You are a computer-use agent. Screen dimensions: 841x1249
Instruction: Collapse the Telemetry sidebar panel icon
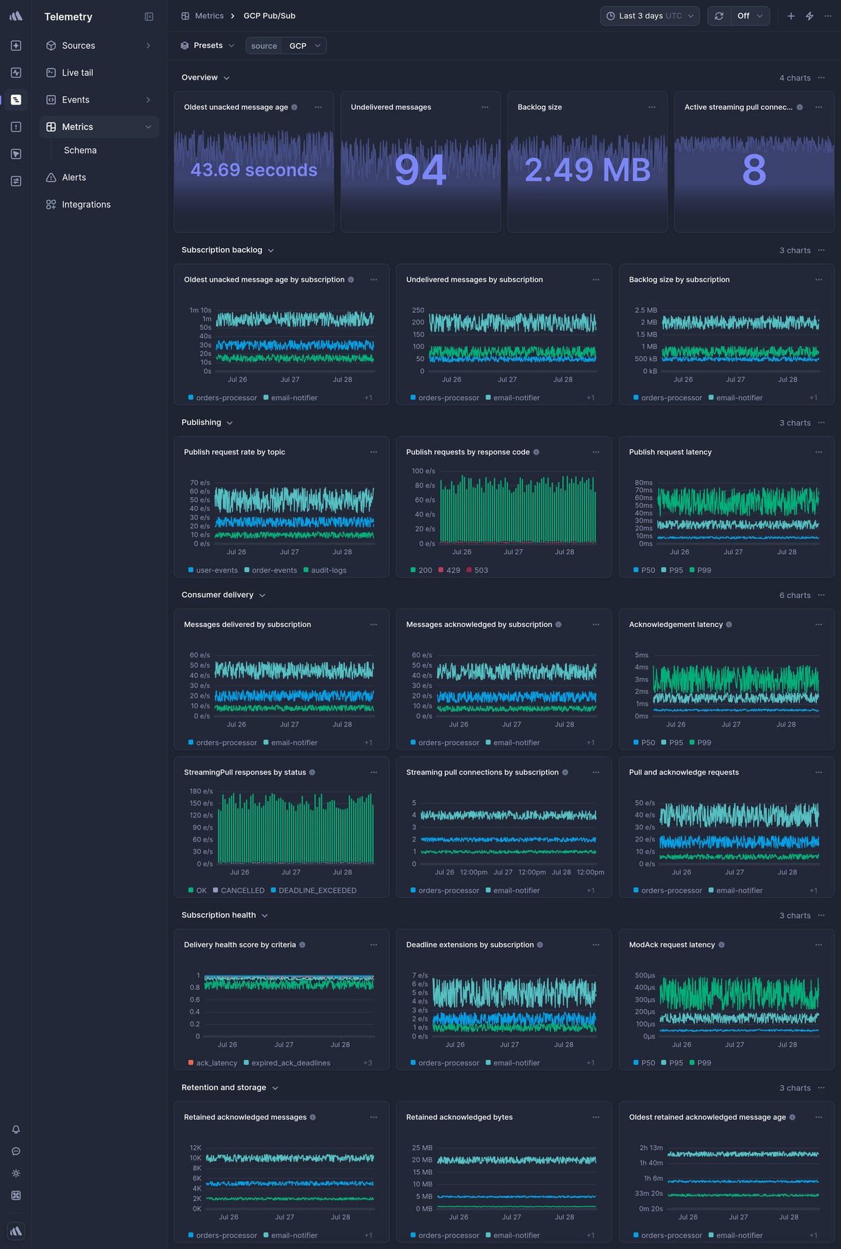(x=149, y=16)
